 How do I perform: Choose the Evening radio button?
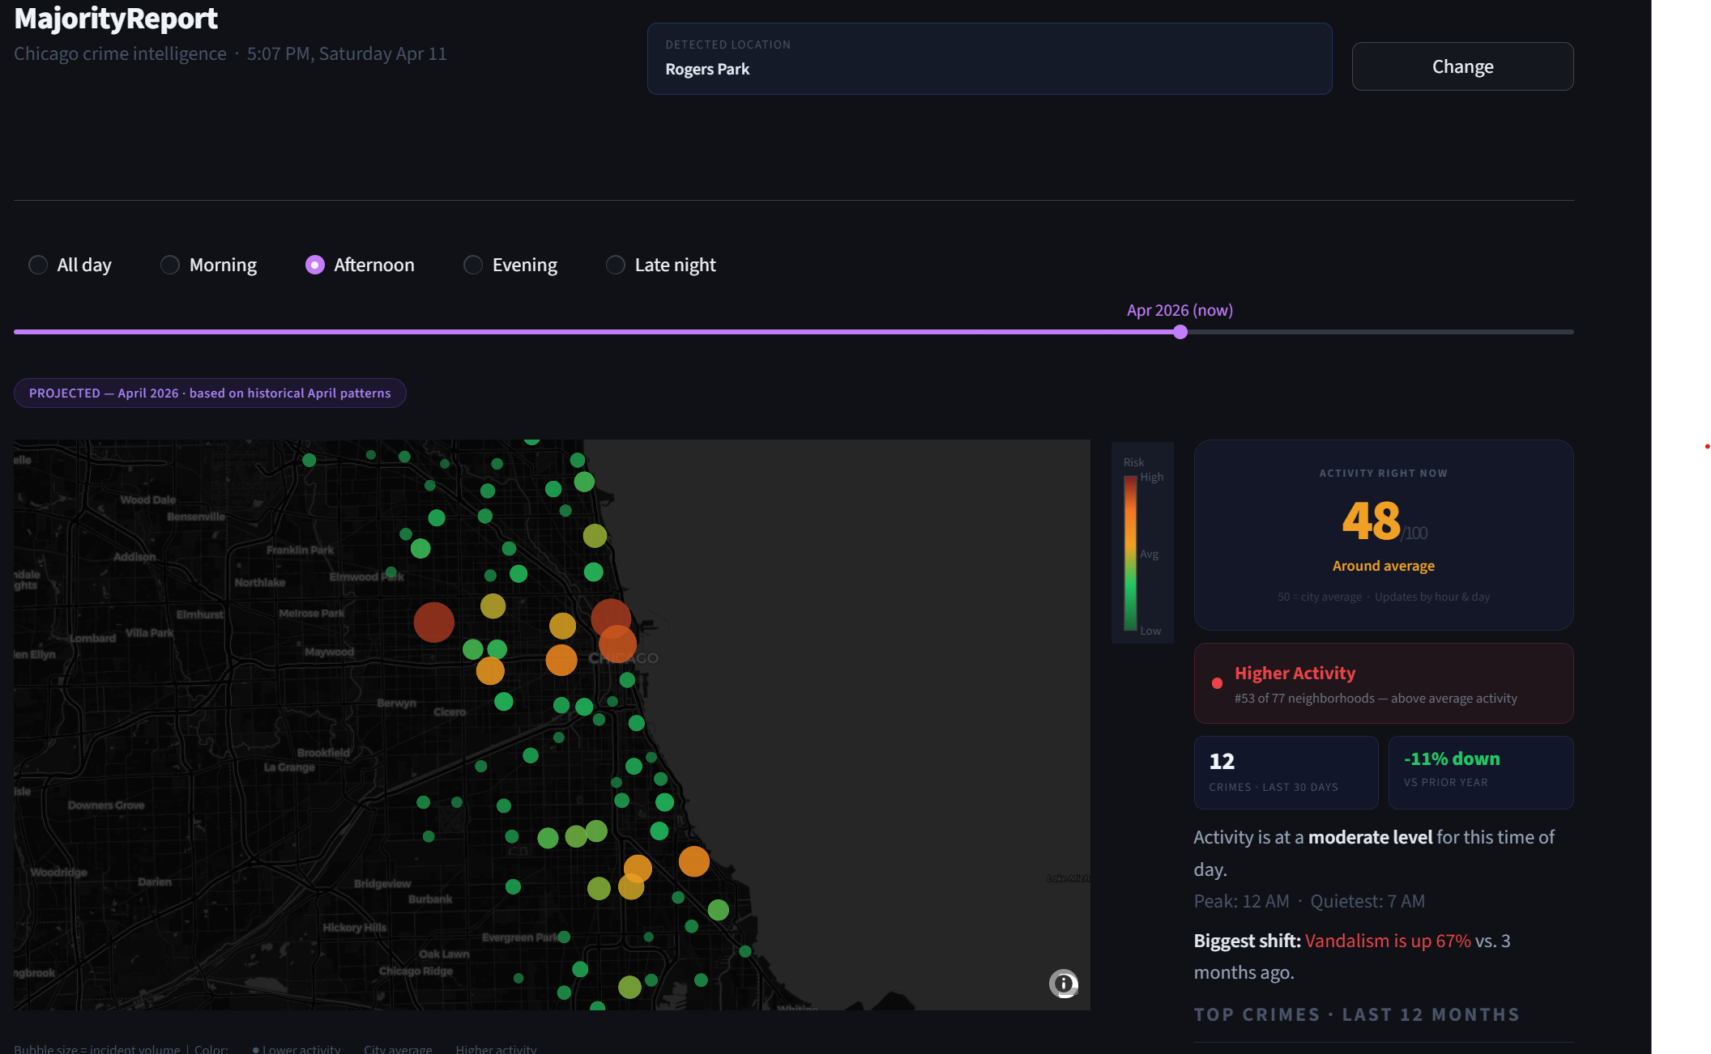473,265
